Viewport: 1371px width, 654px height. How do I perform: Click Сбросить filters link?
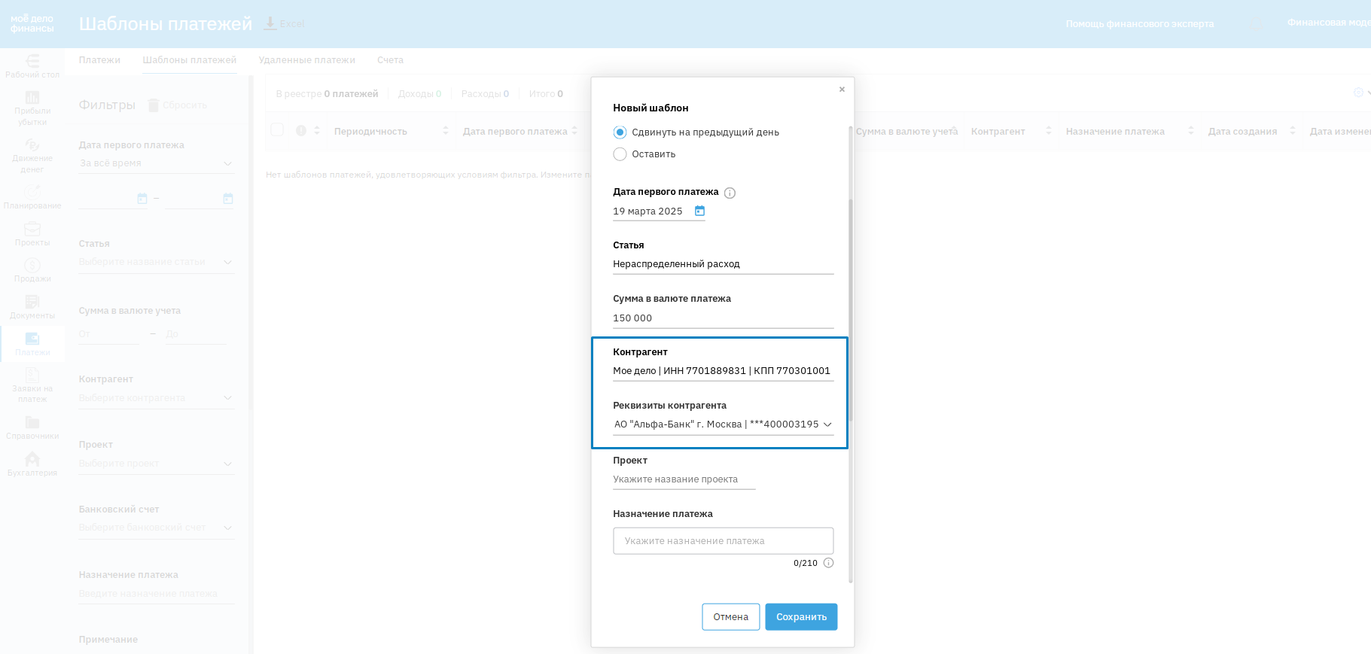coord(184,105)
